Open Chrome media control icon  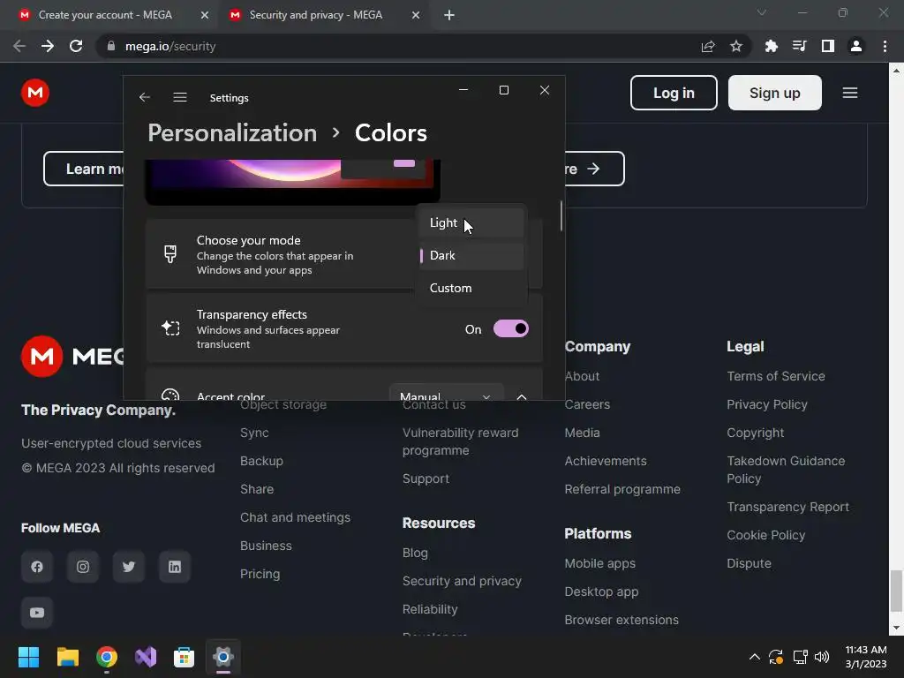(800, 46)
